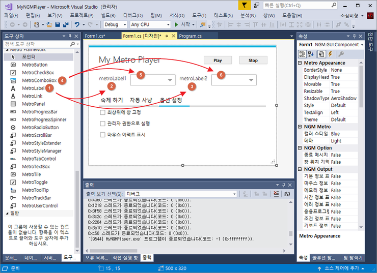Click the Stop button on the form
Viewport: 377px width, 273px height.
pos(253,60)
